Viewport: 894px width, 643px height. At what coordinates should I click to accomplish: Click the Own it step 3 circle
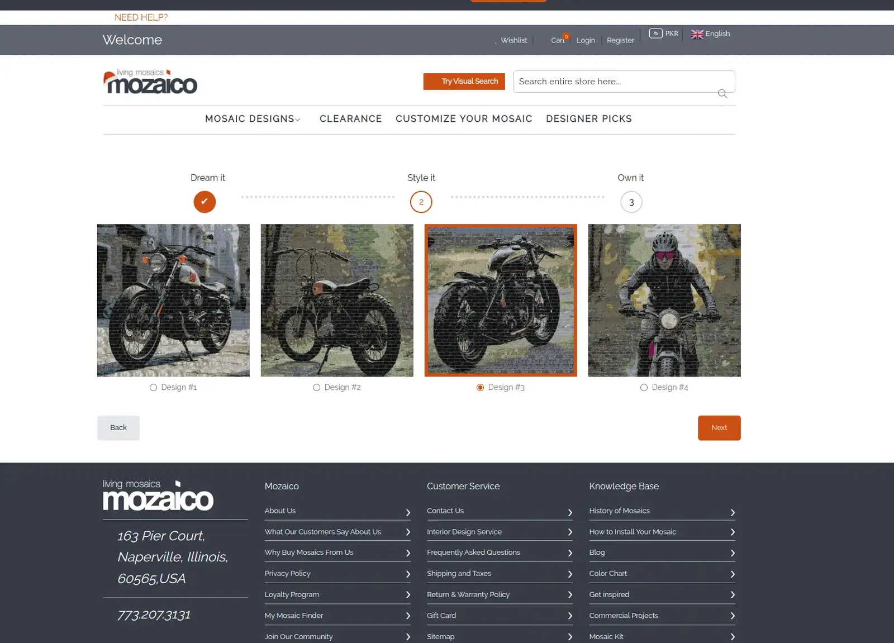tap(631, 202)
